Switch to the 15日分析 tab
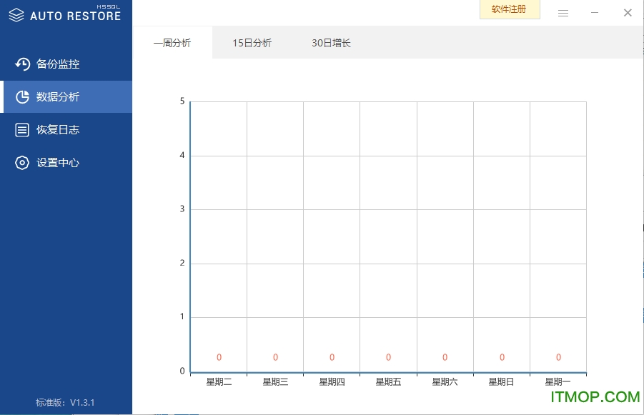This screenshot has width=644, height=415. [252, 43]
